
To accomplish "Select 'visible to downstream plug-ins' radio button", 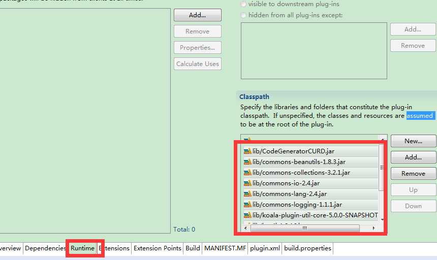I will (243, 4).
